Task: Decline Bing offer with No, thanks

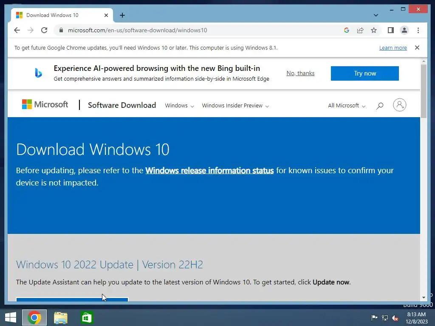Action: [x=300, y=73]
